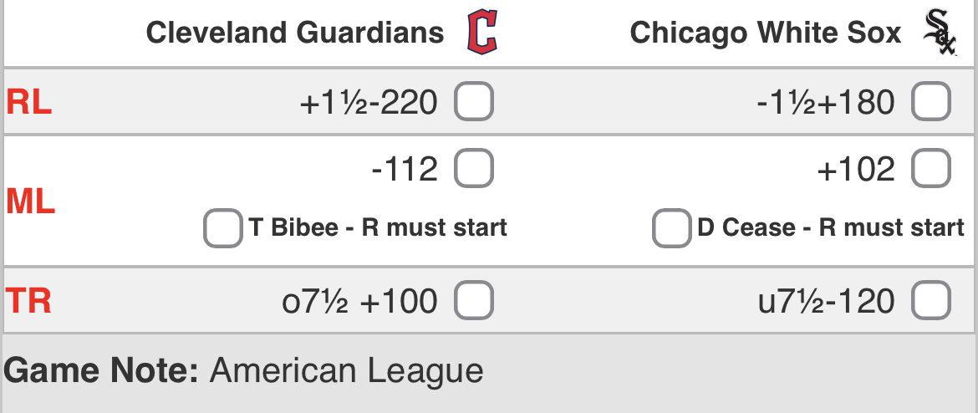Select White Sox moneyline +102 checkbox
The width and height of the screenshot is (978, 413).
pyautogui.click(x=931, y=170)
